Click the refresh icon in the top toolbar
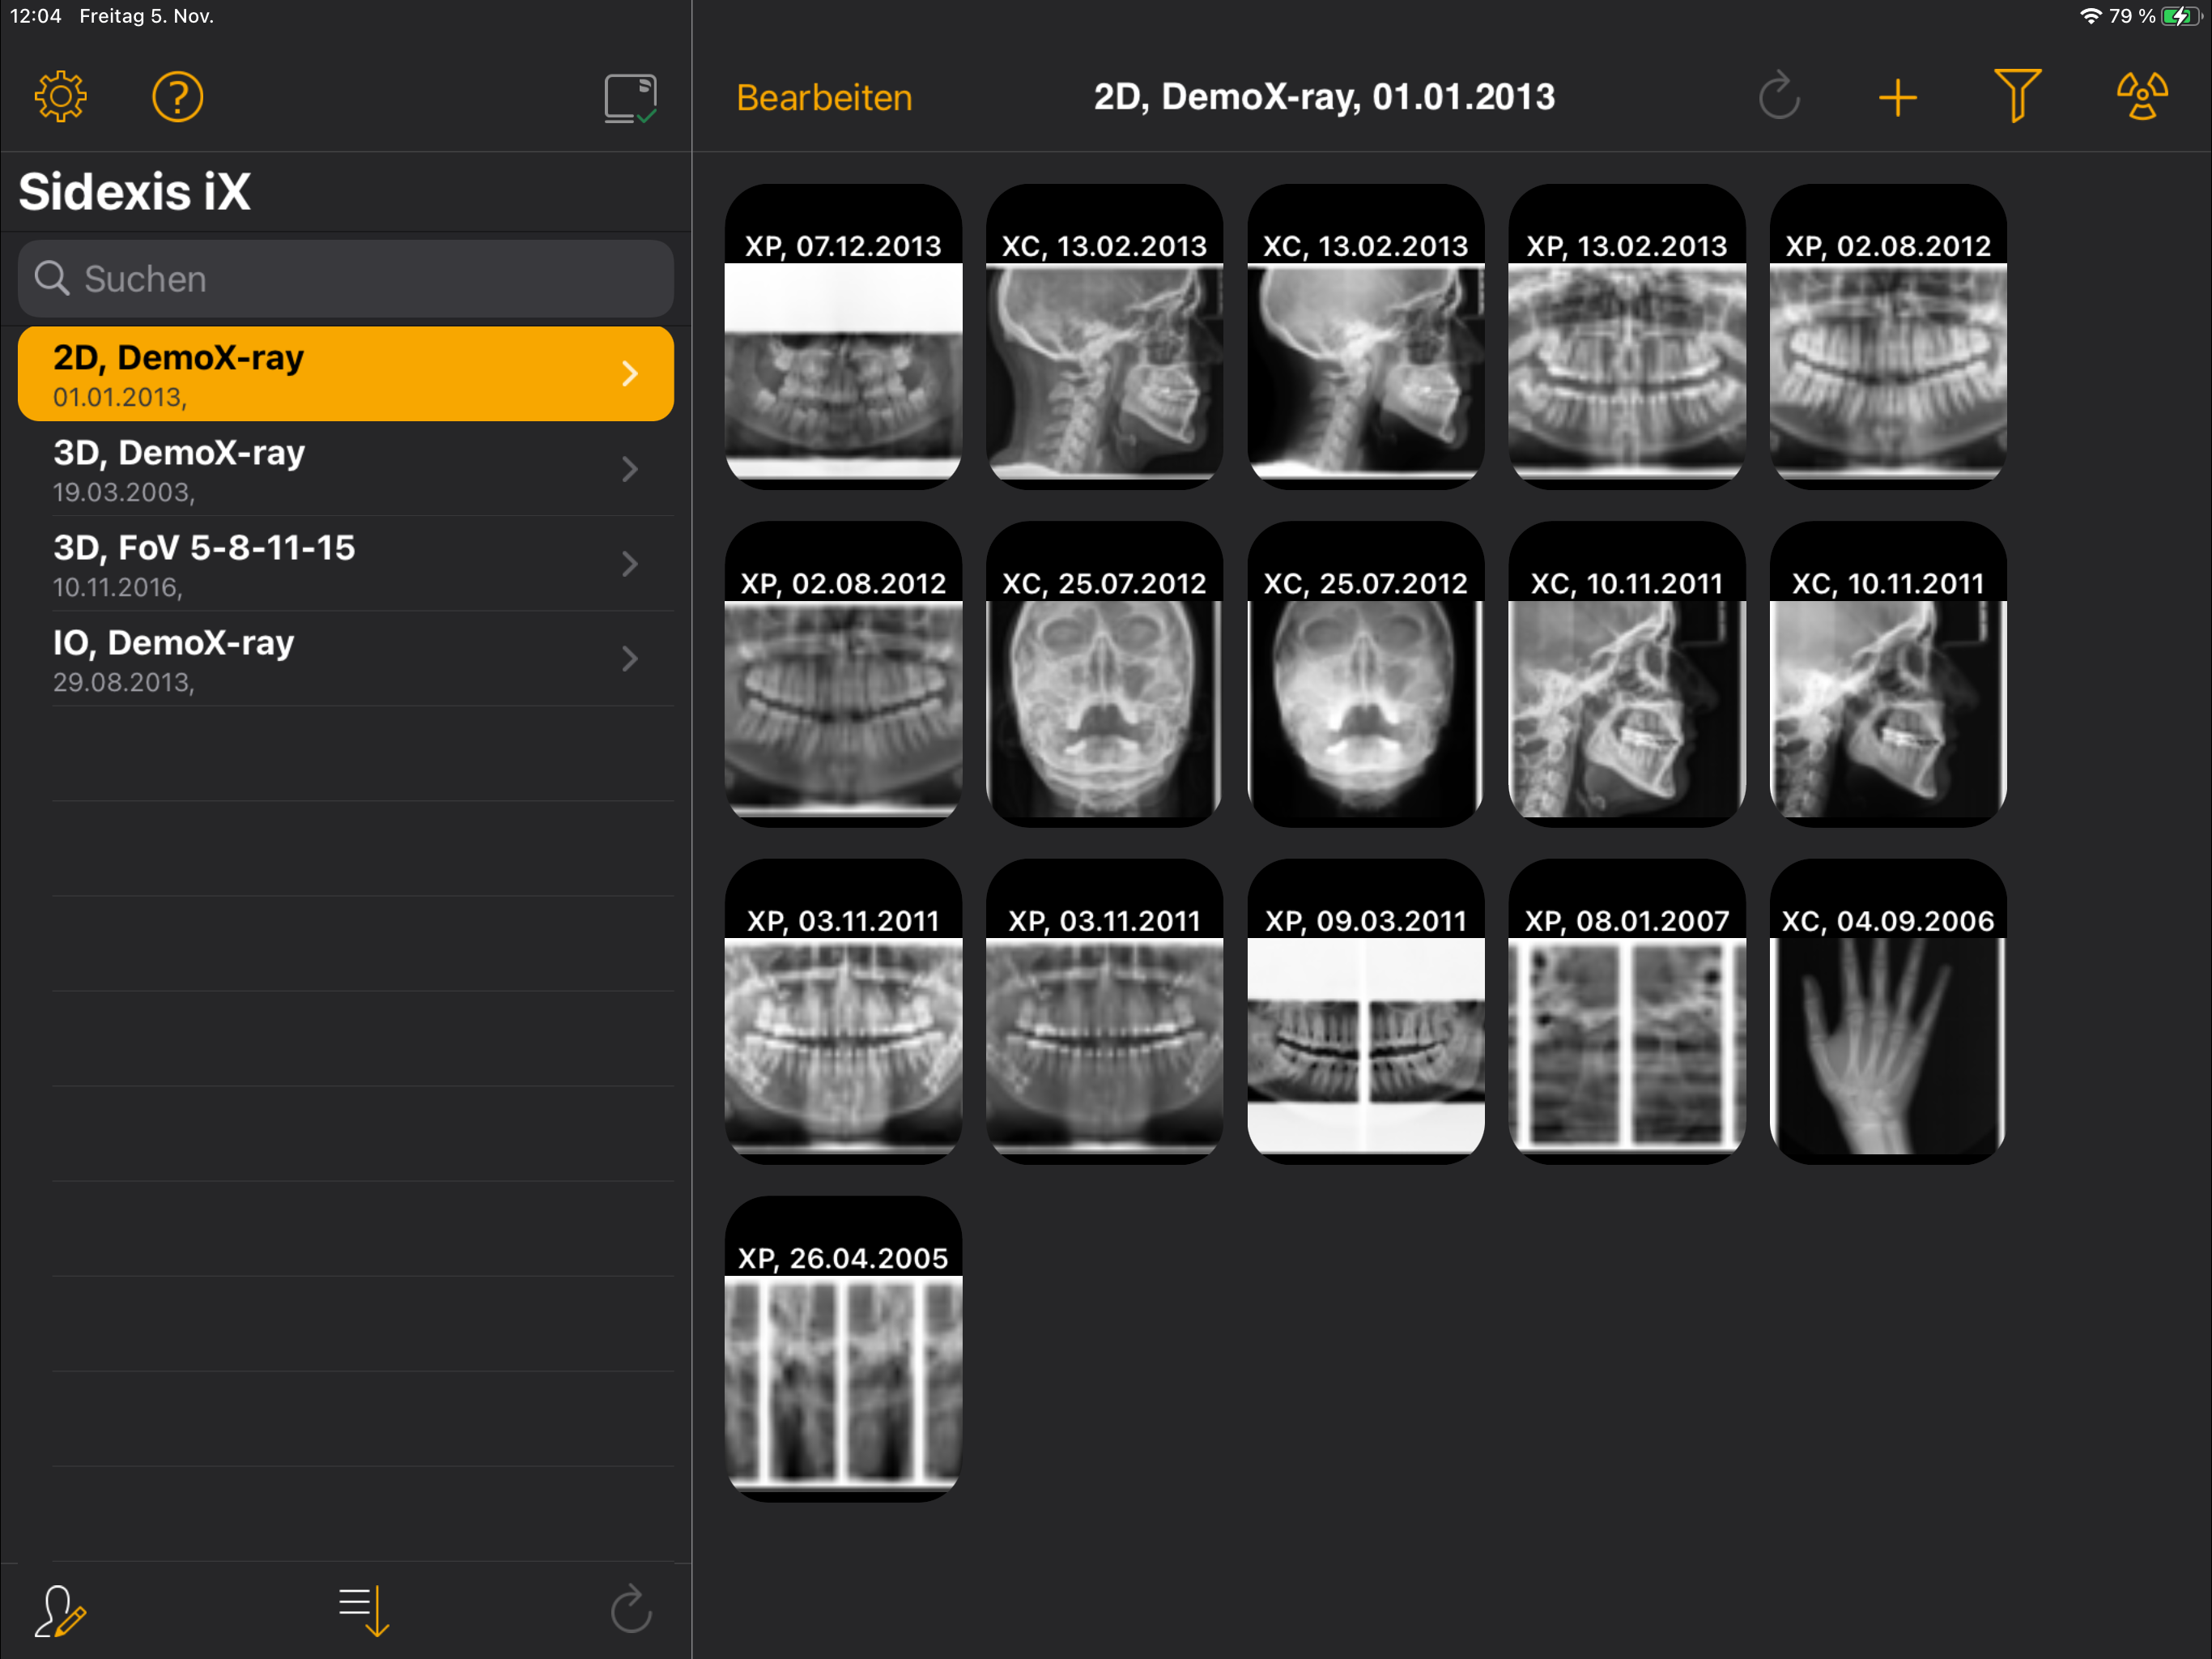This screenshot has width=2212, height=1659. [x=1779, y=97]
